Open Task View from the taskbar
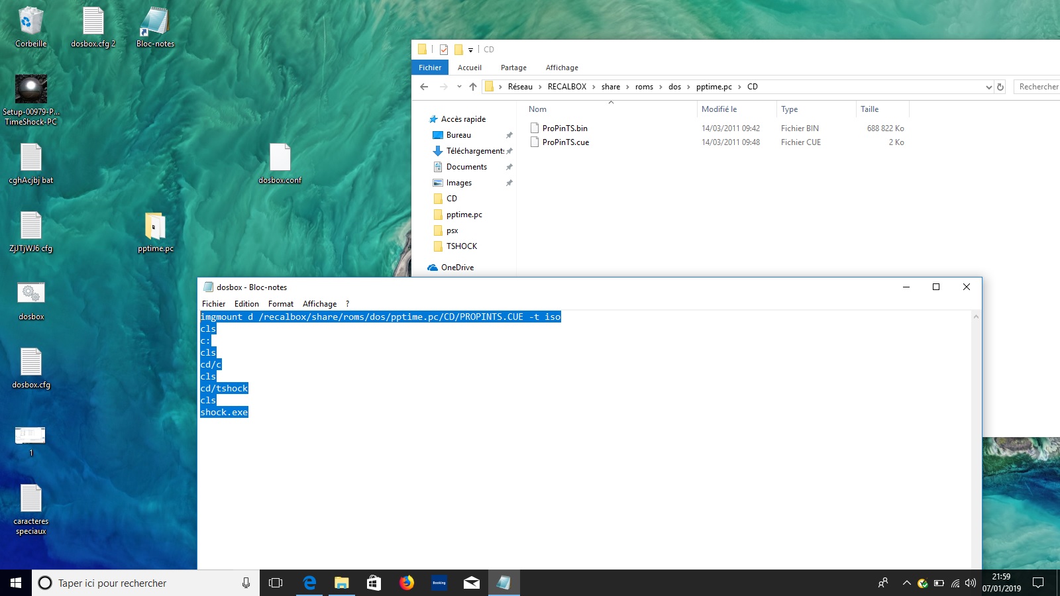 click(276, 583)
